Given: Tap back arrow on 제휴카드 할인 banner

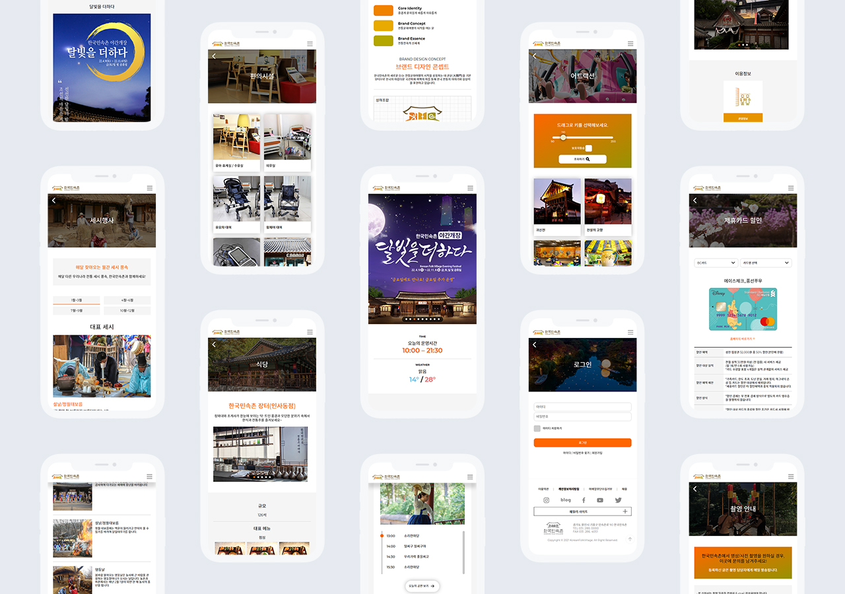Looking at the screenshot, I should tap(694, 200).
